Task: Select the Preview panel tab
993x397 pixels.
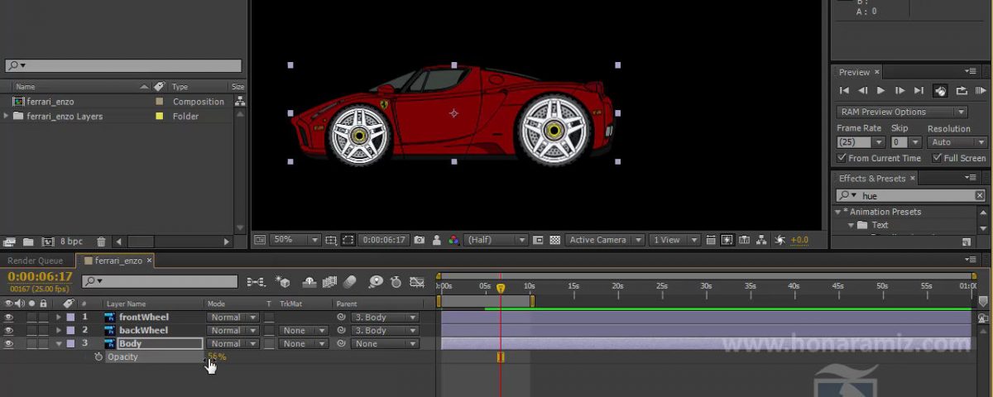Action: (854, 72)
